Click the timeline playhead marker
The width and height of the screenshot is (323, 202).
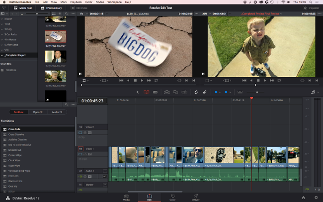pos(251,98)
